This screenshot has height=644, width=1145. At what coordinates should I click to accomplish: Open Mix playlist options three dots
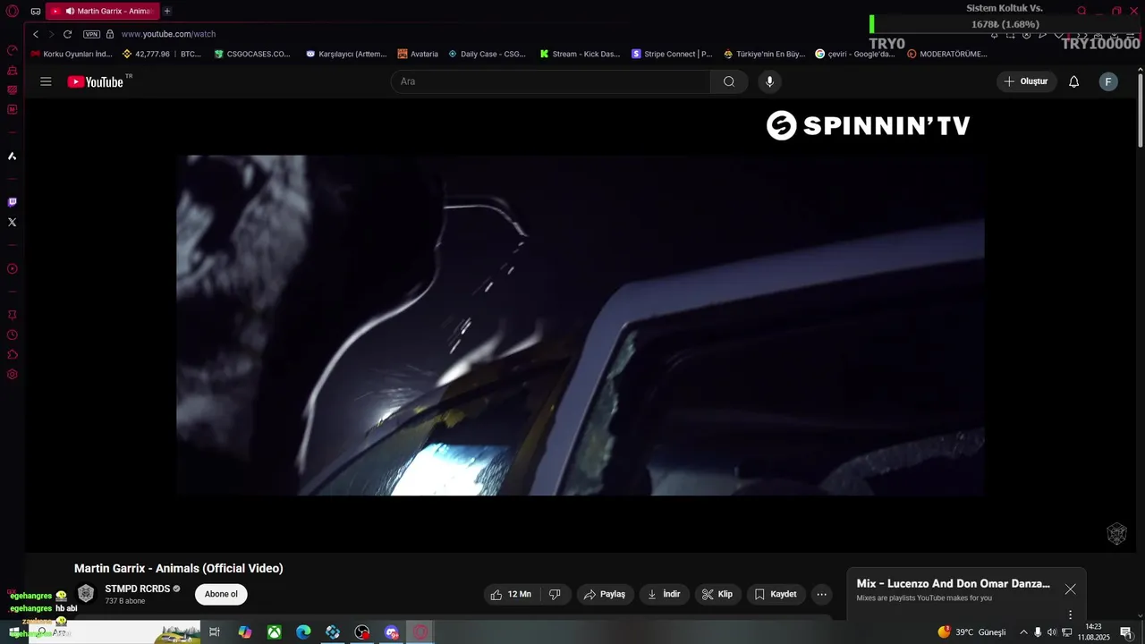(1070, 615)
